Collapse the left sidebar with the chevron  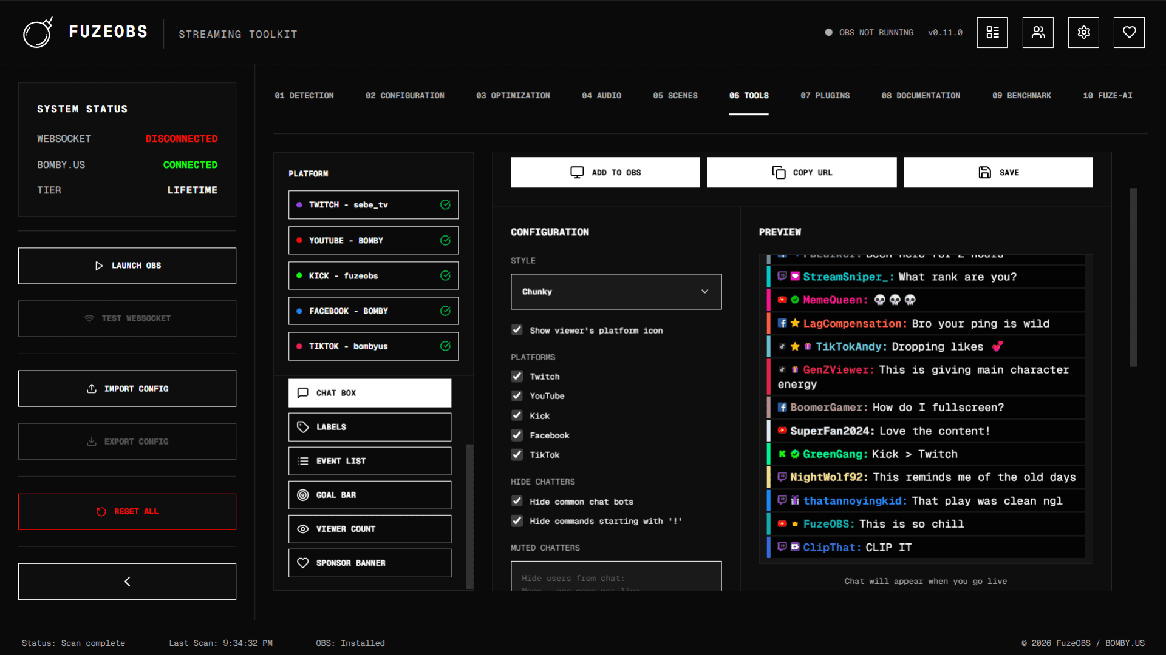127,581
